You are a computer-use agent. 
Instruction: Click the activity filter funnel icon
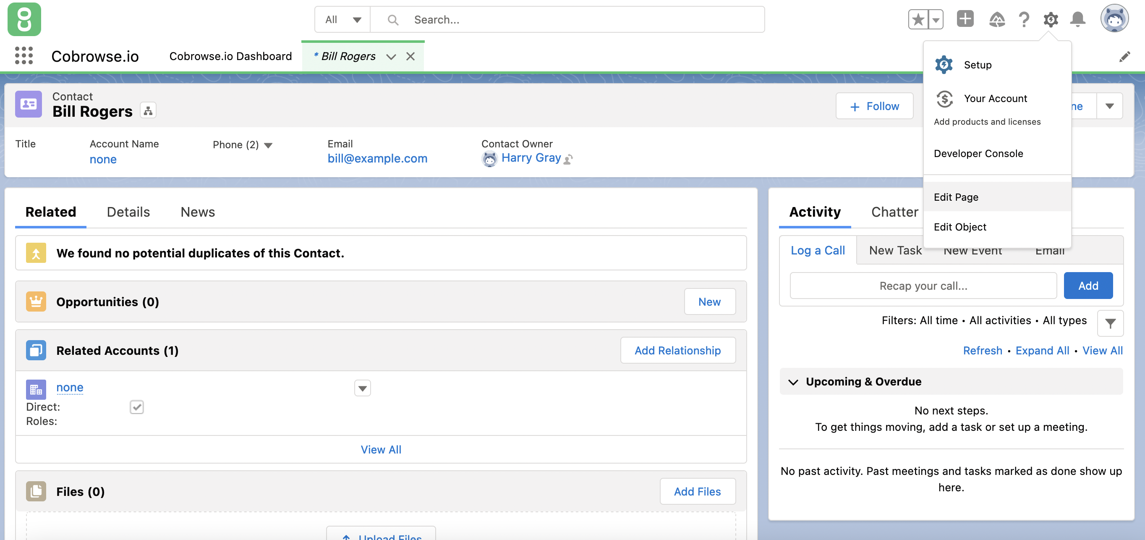tap(1110, 323)
